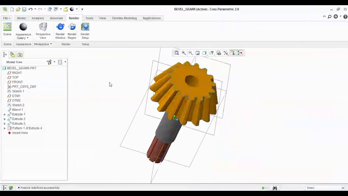348x196 pixels.
Task: Expand the Extrude 1 feature
Action: 5,114
